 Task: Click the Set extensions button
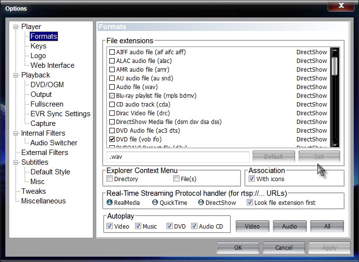319,156
